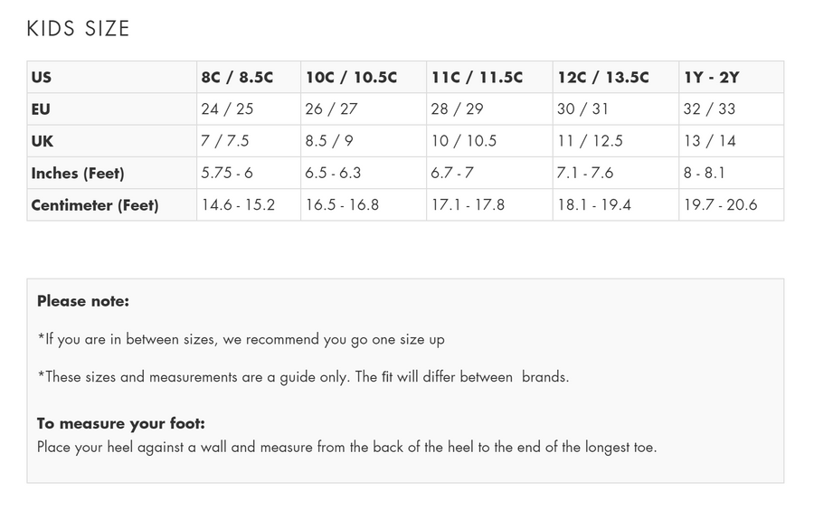The width and height of the screenshot is (814, 510).
Task: Click the Centimeter (Feet) row label
Action: click(x=95, y=205)
